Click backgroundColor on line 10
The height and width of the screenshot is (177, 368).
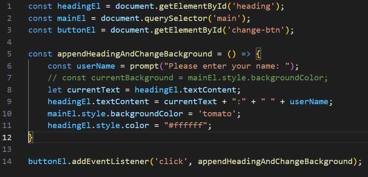pos(147,114)
